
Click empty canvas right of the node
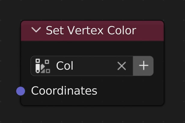click(174, 60)
